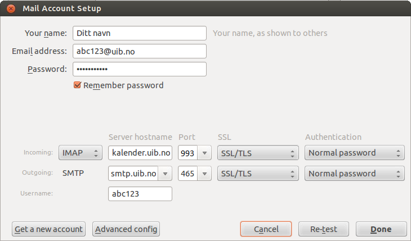
Task: Open Advanced config
Action: pyautogui.click(x=126, y=229)
